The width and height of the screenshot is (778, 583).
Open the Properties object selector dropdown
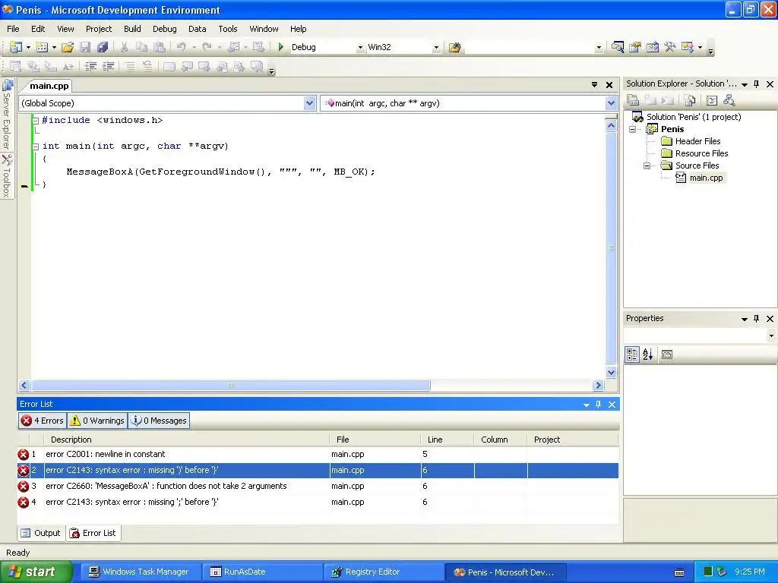[771, 336]
